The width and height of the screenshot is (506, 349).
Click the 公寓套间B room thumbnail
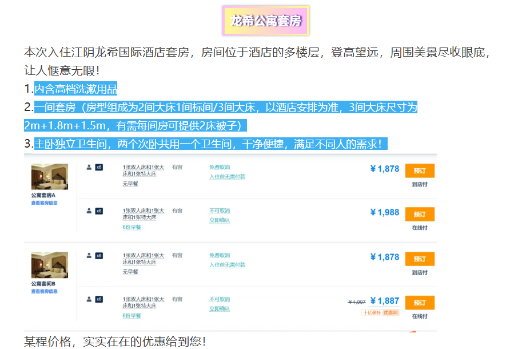[x=49, y=265]
